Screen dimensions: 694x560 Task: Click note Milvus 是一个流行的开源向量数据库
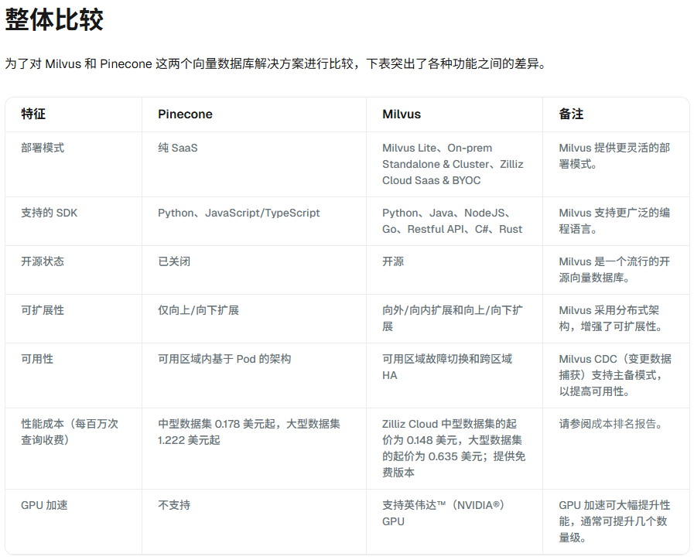[x=614, y=270]
